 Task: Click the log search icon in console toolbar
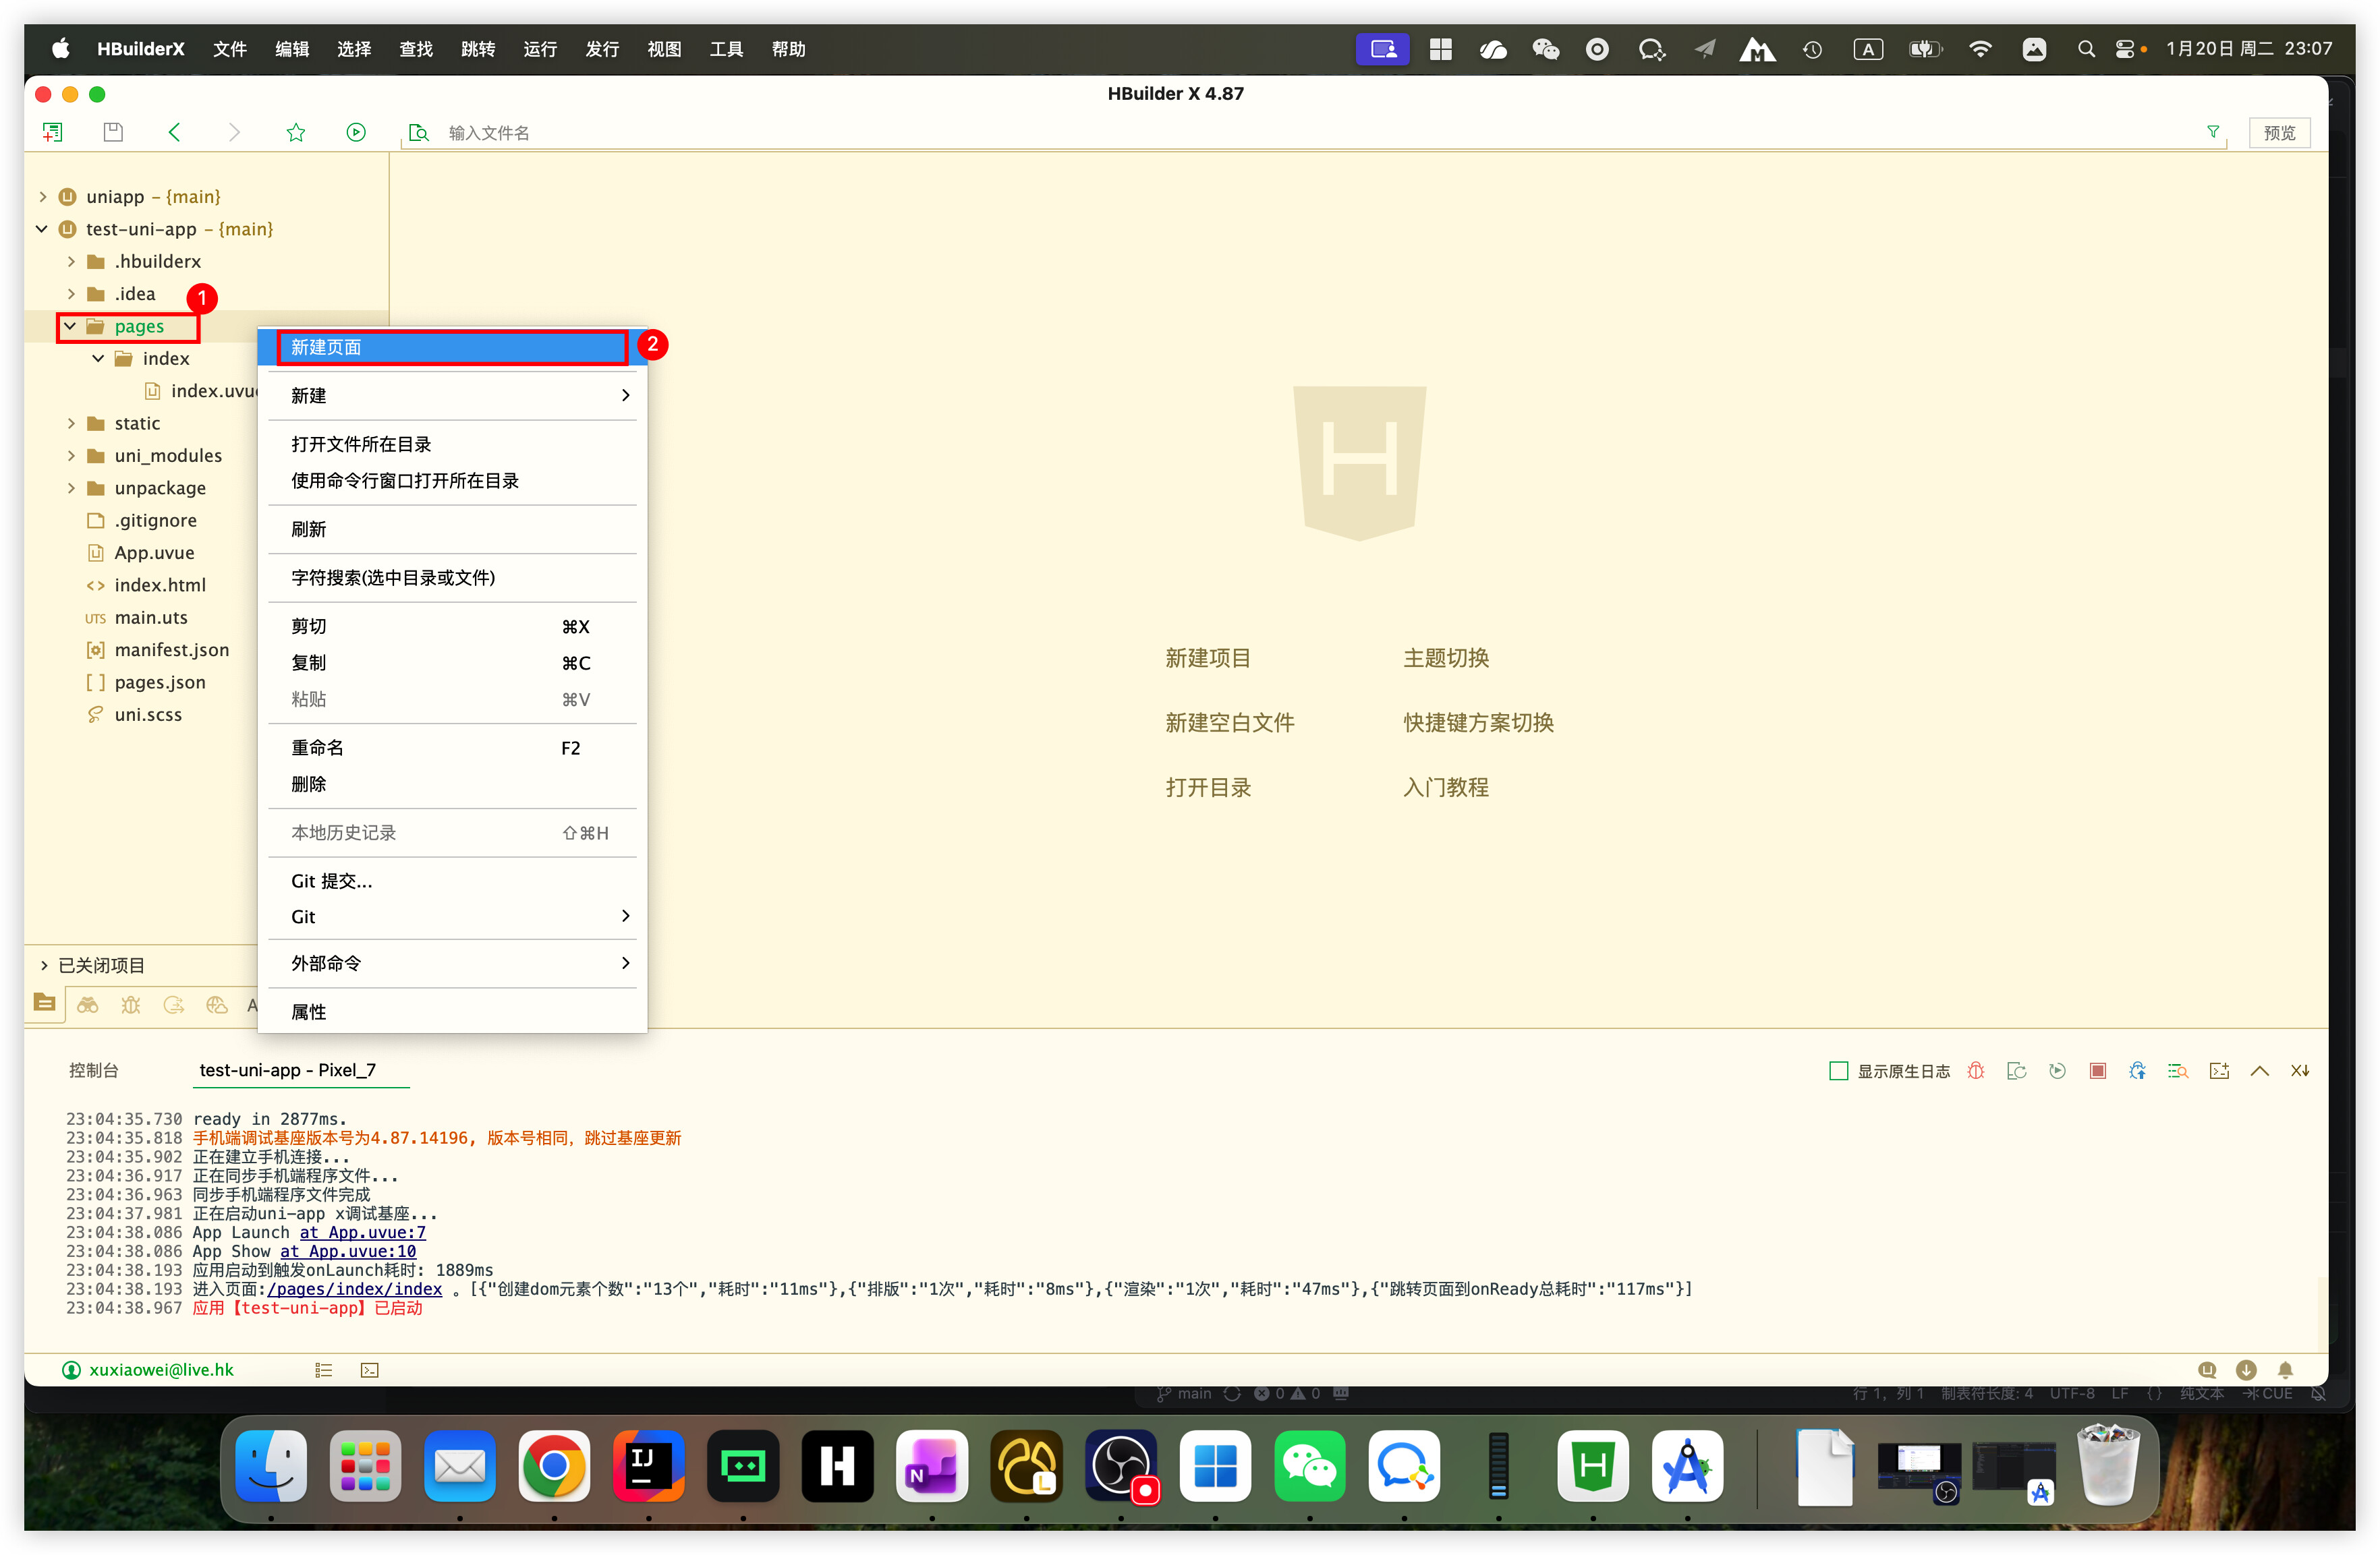coord(2177,1070)
